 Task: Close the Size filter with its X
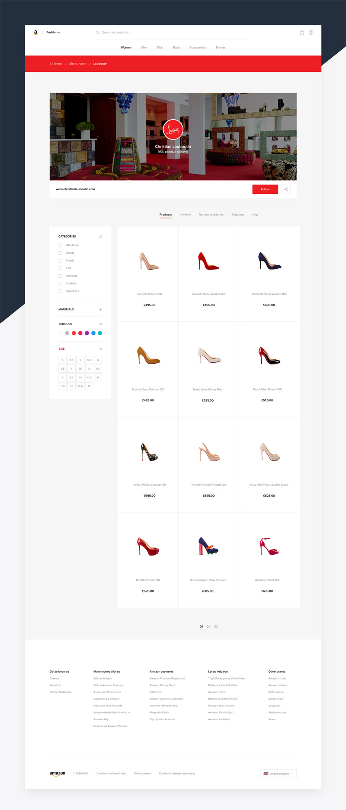101,349
